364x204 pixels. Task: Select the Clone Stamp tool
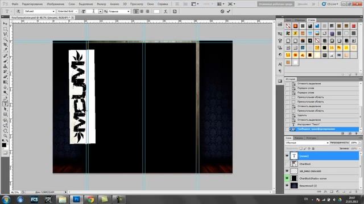pos(5,66)
